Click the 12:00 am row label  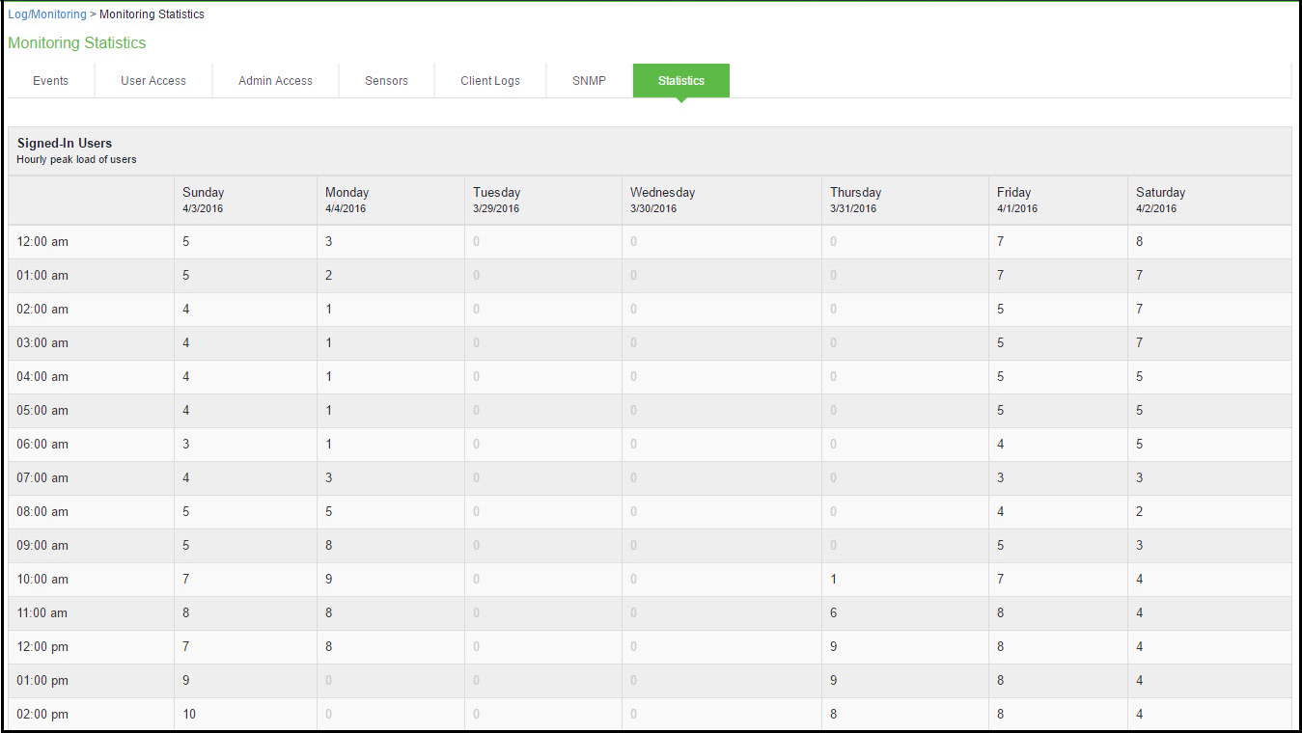pos(45,241)
